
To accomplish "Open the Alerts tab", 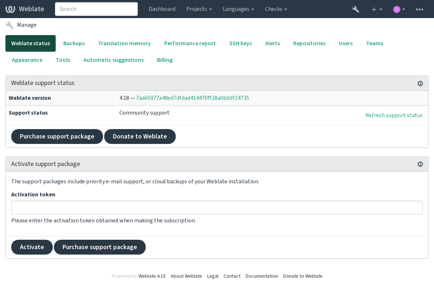I will click(272, 43).
